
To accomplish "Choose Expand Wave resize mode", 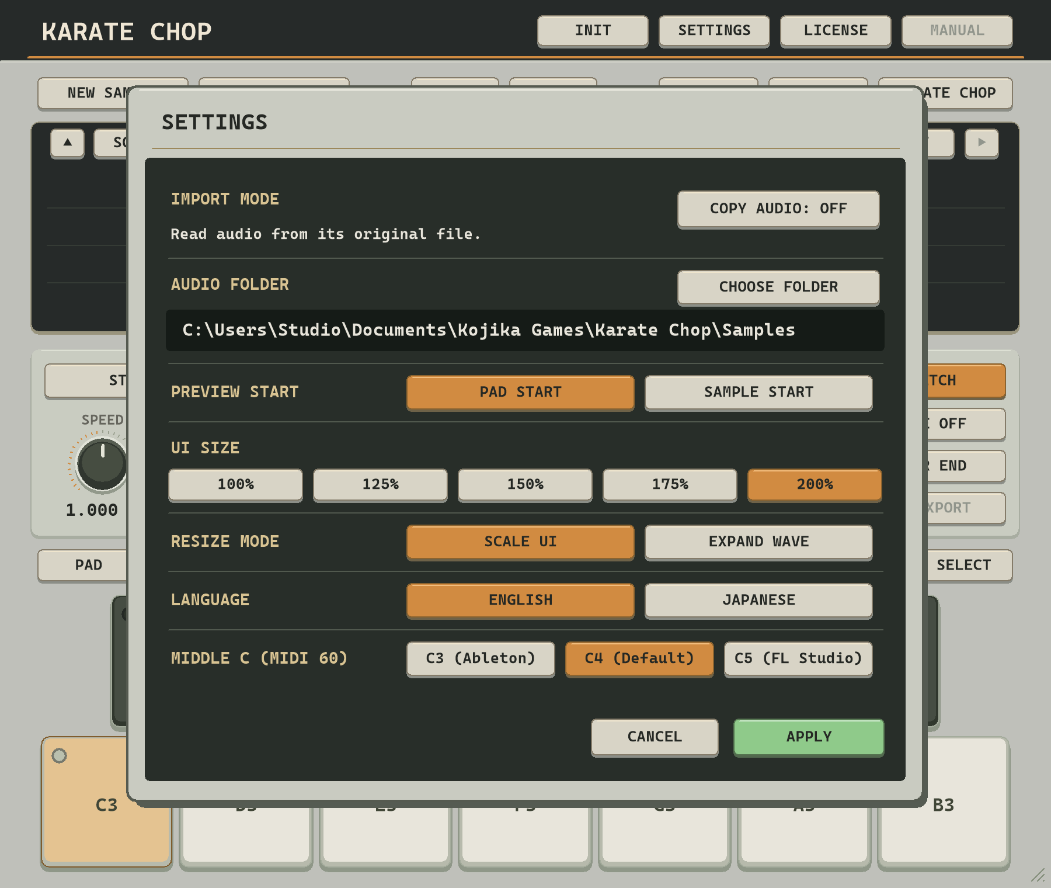I will click(758, 542).
